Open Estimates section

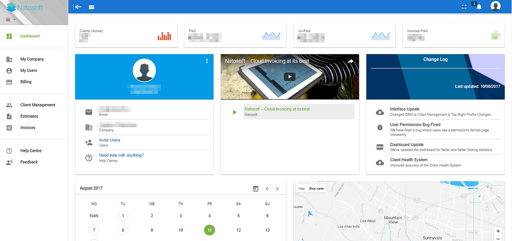coord(29,116)
